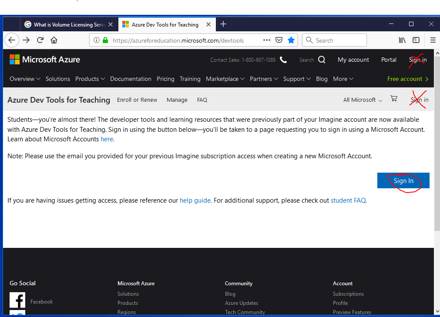Go back with the browser back arrow
440x317 pixels.
coord(12,40)
